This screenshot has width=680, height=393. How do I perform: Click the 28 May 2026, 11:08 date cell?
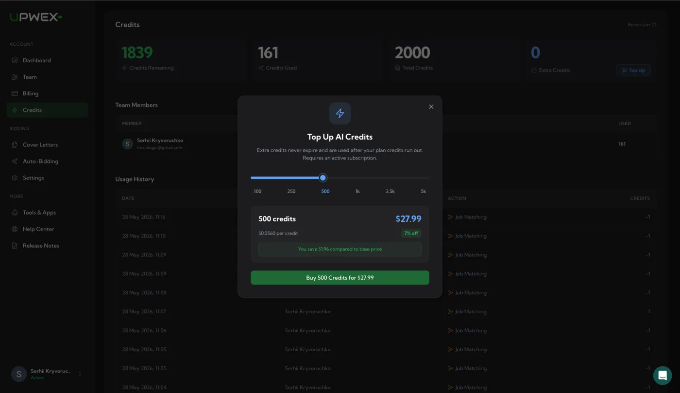144,293
